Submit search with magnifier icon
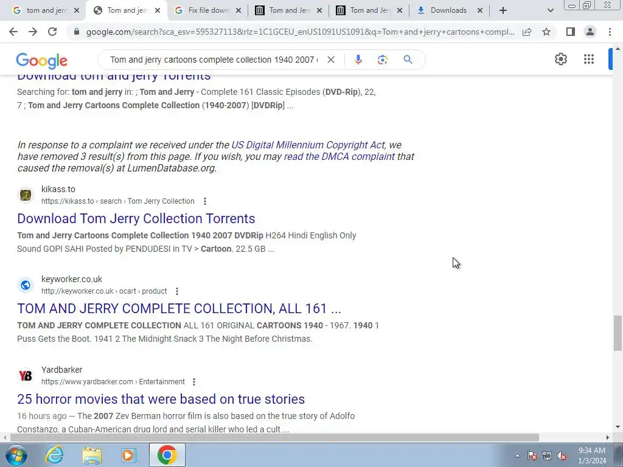 408,60
